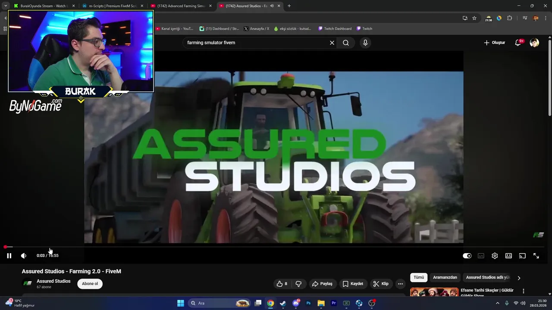Click the Paylaş share button

(x=323, y=284)
